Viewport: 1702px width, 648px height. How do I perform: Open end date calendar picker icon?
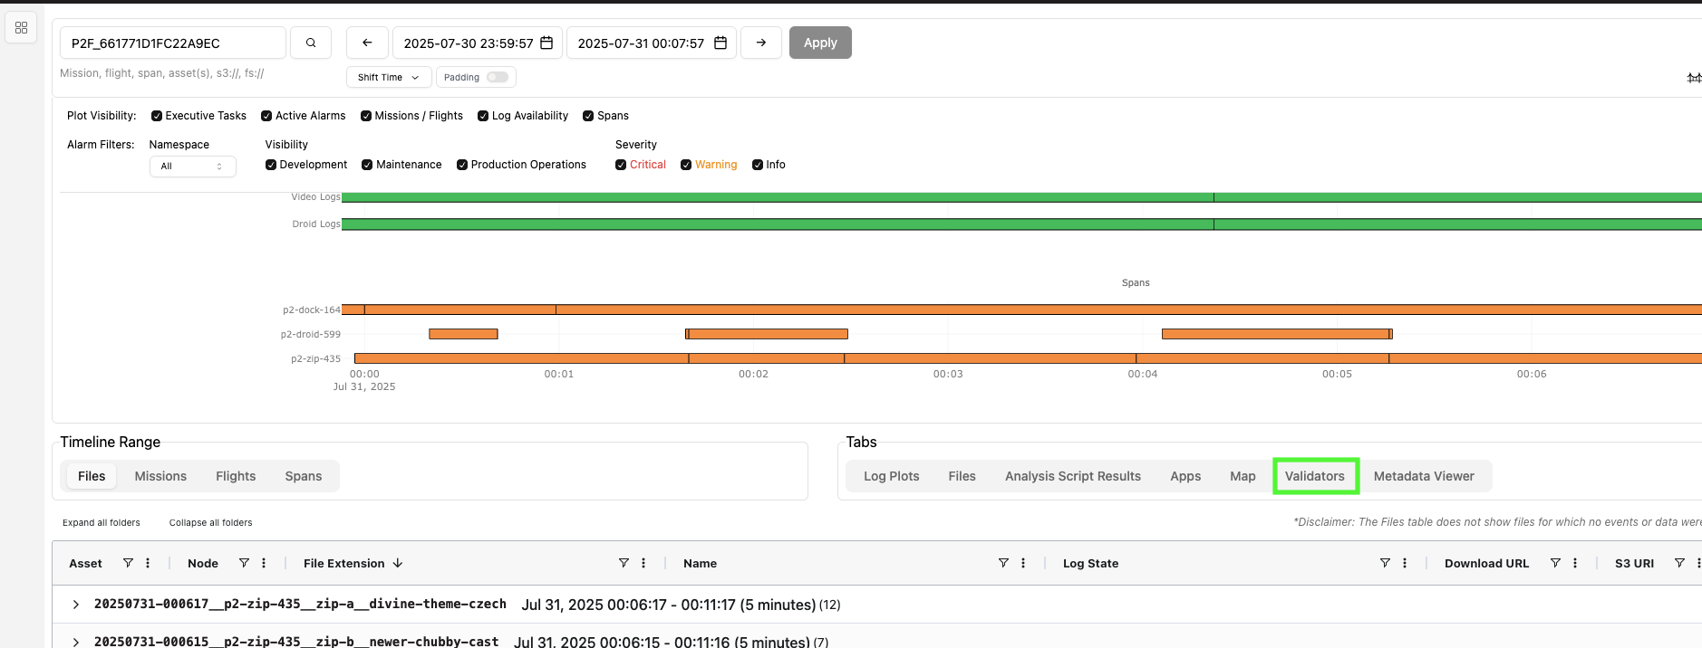click(x=720, y=43)
